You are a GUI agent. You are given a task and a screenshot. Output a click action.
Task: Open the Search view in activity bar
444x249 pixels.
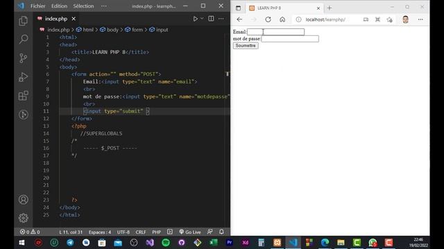point(23,39)
